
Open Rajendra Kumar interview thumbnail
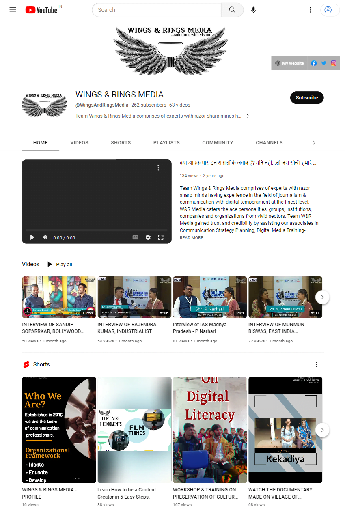(134, 297)
